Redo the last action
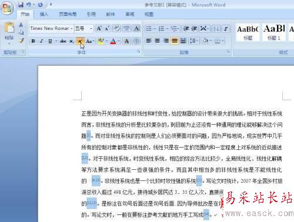Image resolution: width=294 pixels, height=222 pixels. (40, 5)
